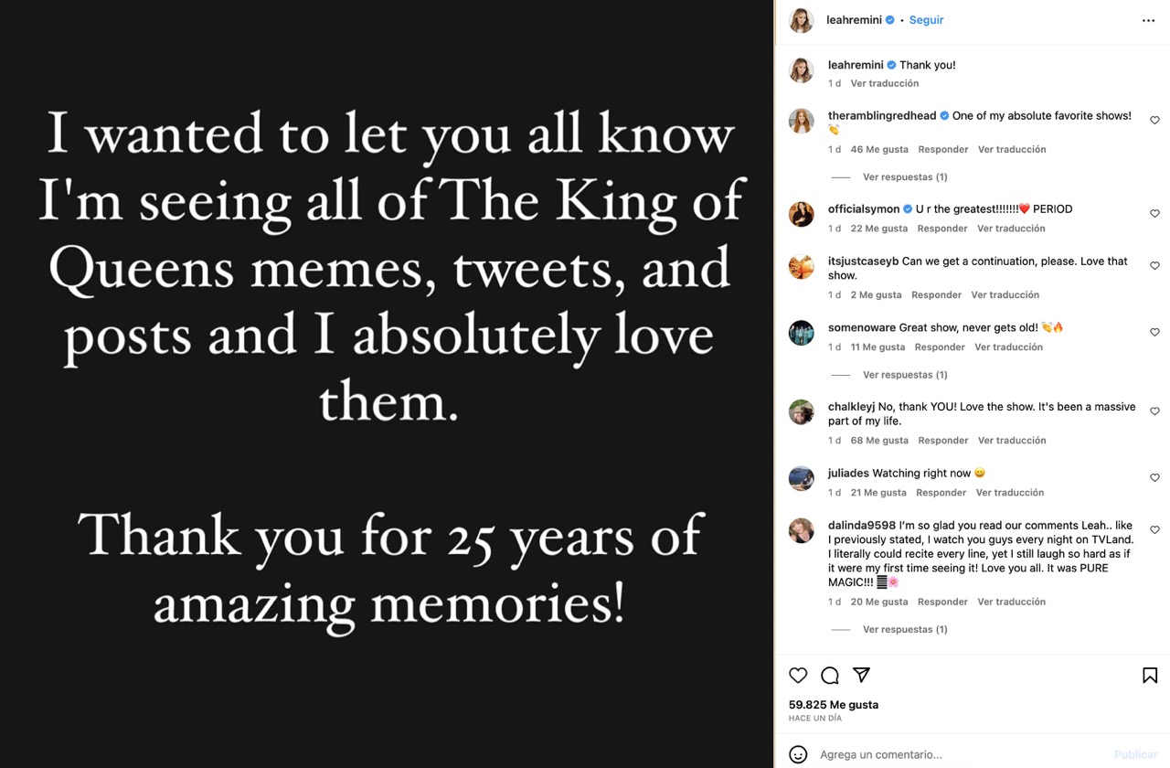Viewport: 1170px width, 768px height.
Task: Like theramblingredhead's comment
Action: pos(1154,121)
